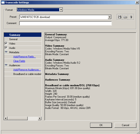Click Codec: Windows Media Audio 9.2 text
The height and width of the screenshot is (134, 140).
coord(63,63)
